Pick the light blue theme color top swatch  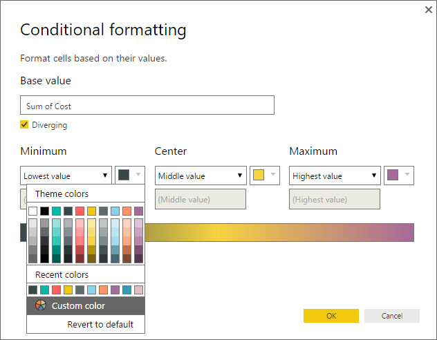(x=115, y=211)
